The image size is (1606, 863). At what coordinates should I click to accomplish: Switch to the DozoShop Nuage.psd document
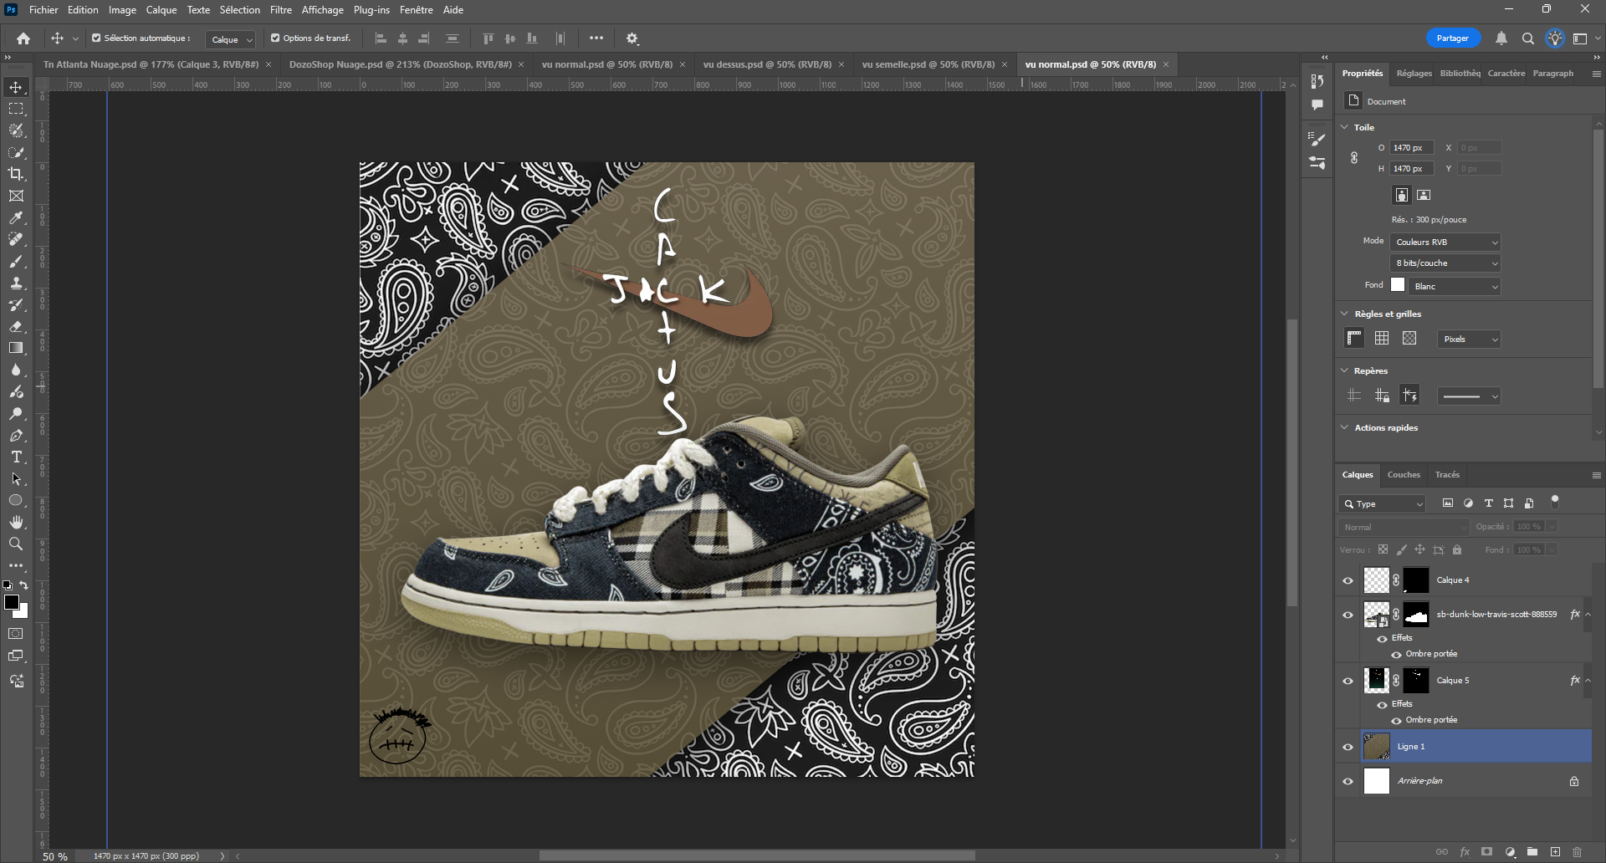tap(401, 64)
